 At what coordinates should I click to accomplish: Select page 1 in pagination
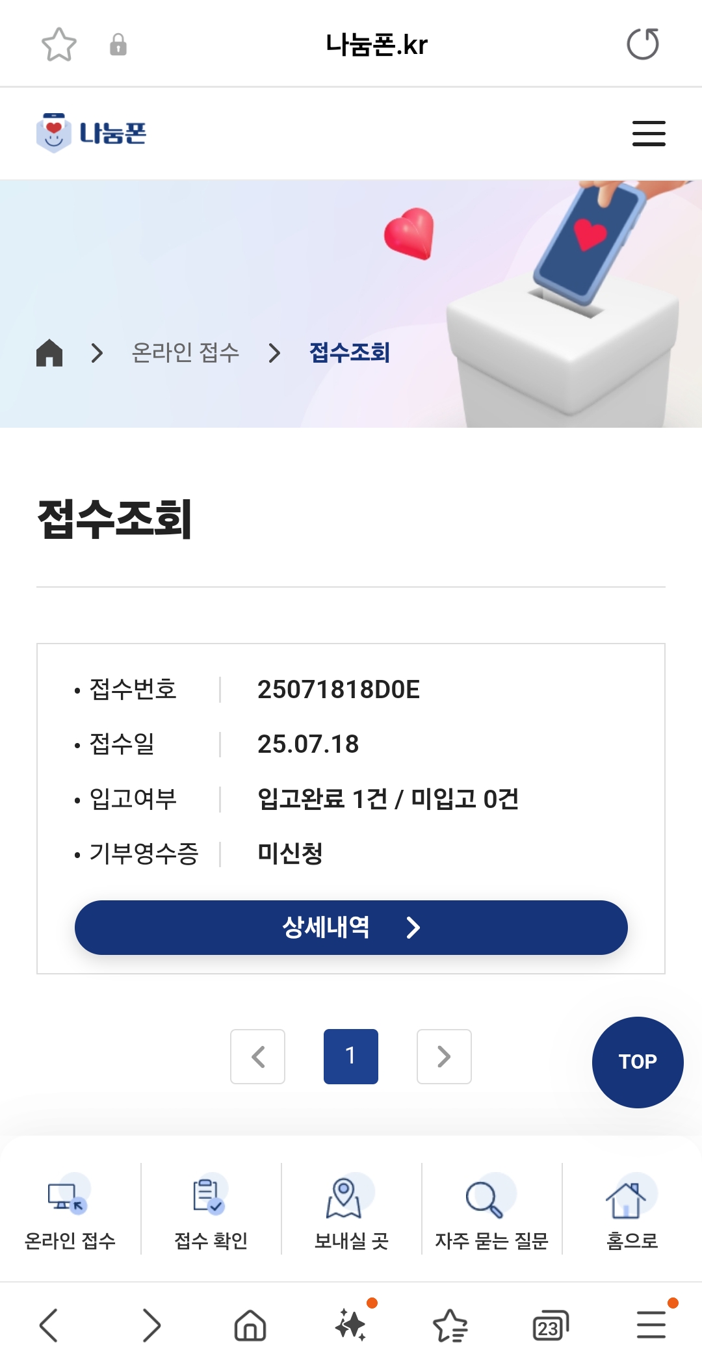pos(351,1056)
